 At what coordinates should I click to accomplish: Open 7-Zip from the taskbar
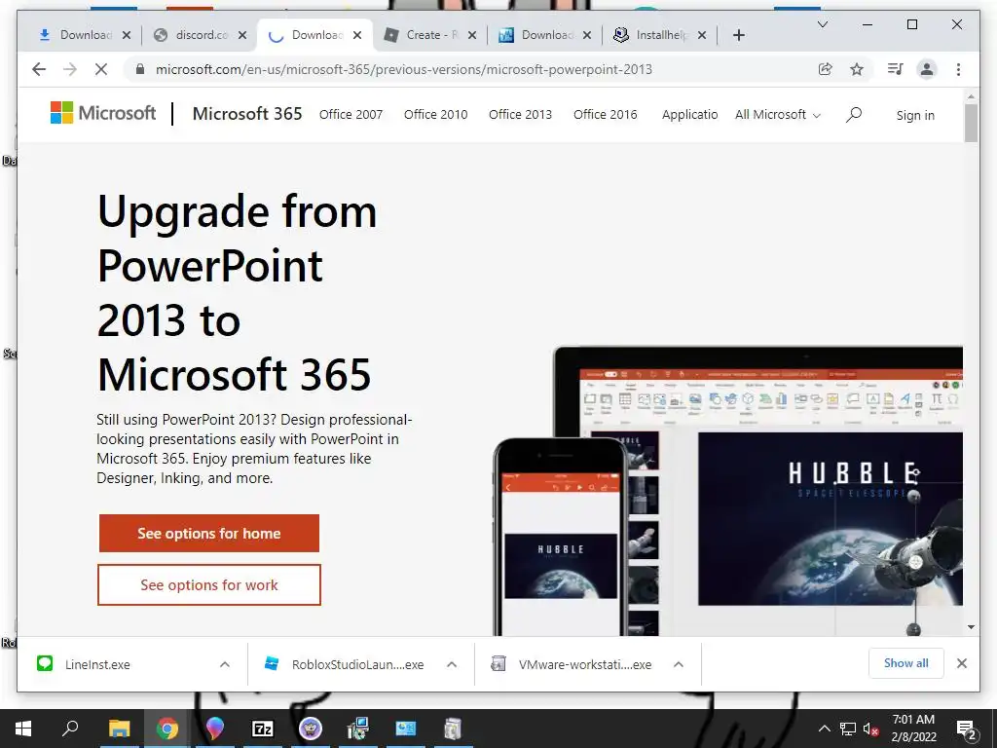pyautogui.click(x=262, y=729)
